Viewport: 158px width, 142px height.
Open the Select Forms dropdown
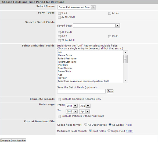[x=77, y=7]
